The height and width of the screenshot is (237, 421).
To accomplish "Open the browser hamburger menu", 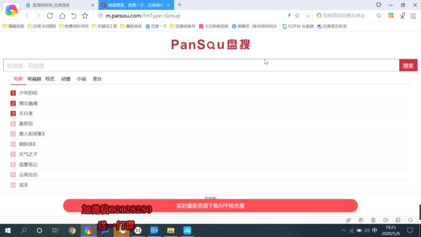I will [413, 16].
